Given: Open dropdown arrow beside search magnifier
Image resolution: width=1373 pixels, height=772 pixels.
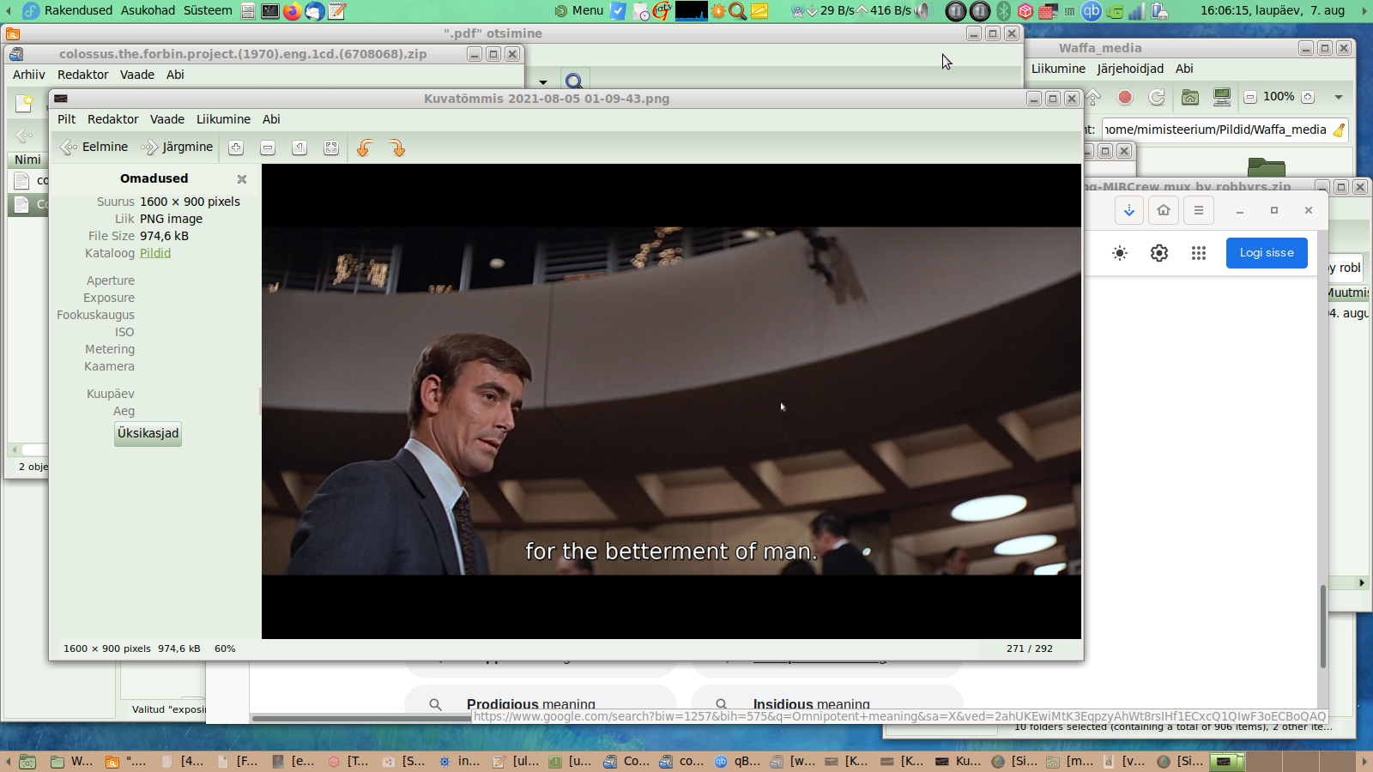Looking at the screenshot, I should (x=543, y=82).
